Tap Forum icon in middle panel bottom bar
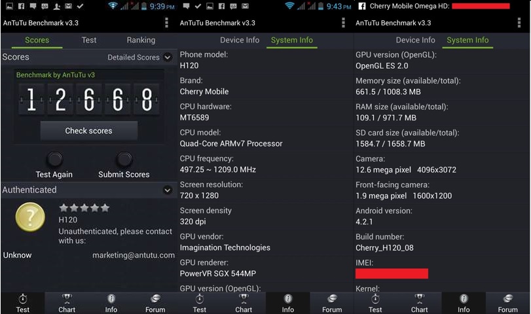This screenshot has height=314, width=531. point(332,298)
